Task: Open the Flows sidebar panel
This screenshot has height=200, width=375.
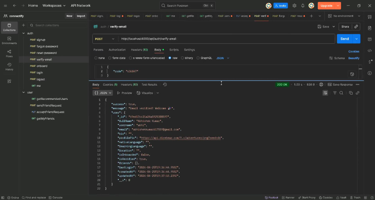Action: [x=9, y=54]
